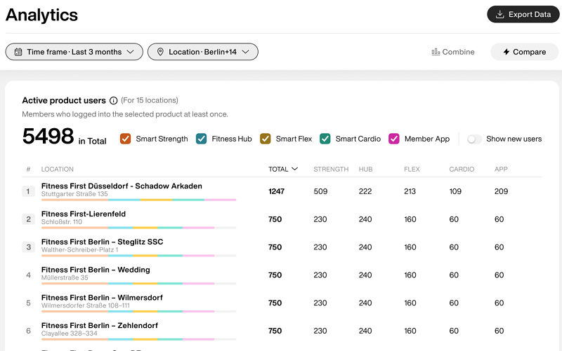Image resolution: width=562 pixels, height=351 pixels.
Task: Click usage bar under Berlin – Wedding
Action: (138, 284)
